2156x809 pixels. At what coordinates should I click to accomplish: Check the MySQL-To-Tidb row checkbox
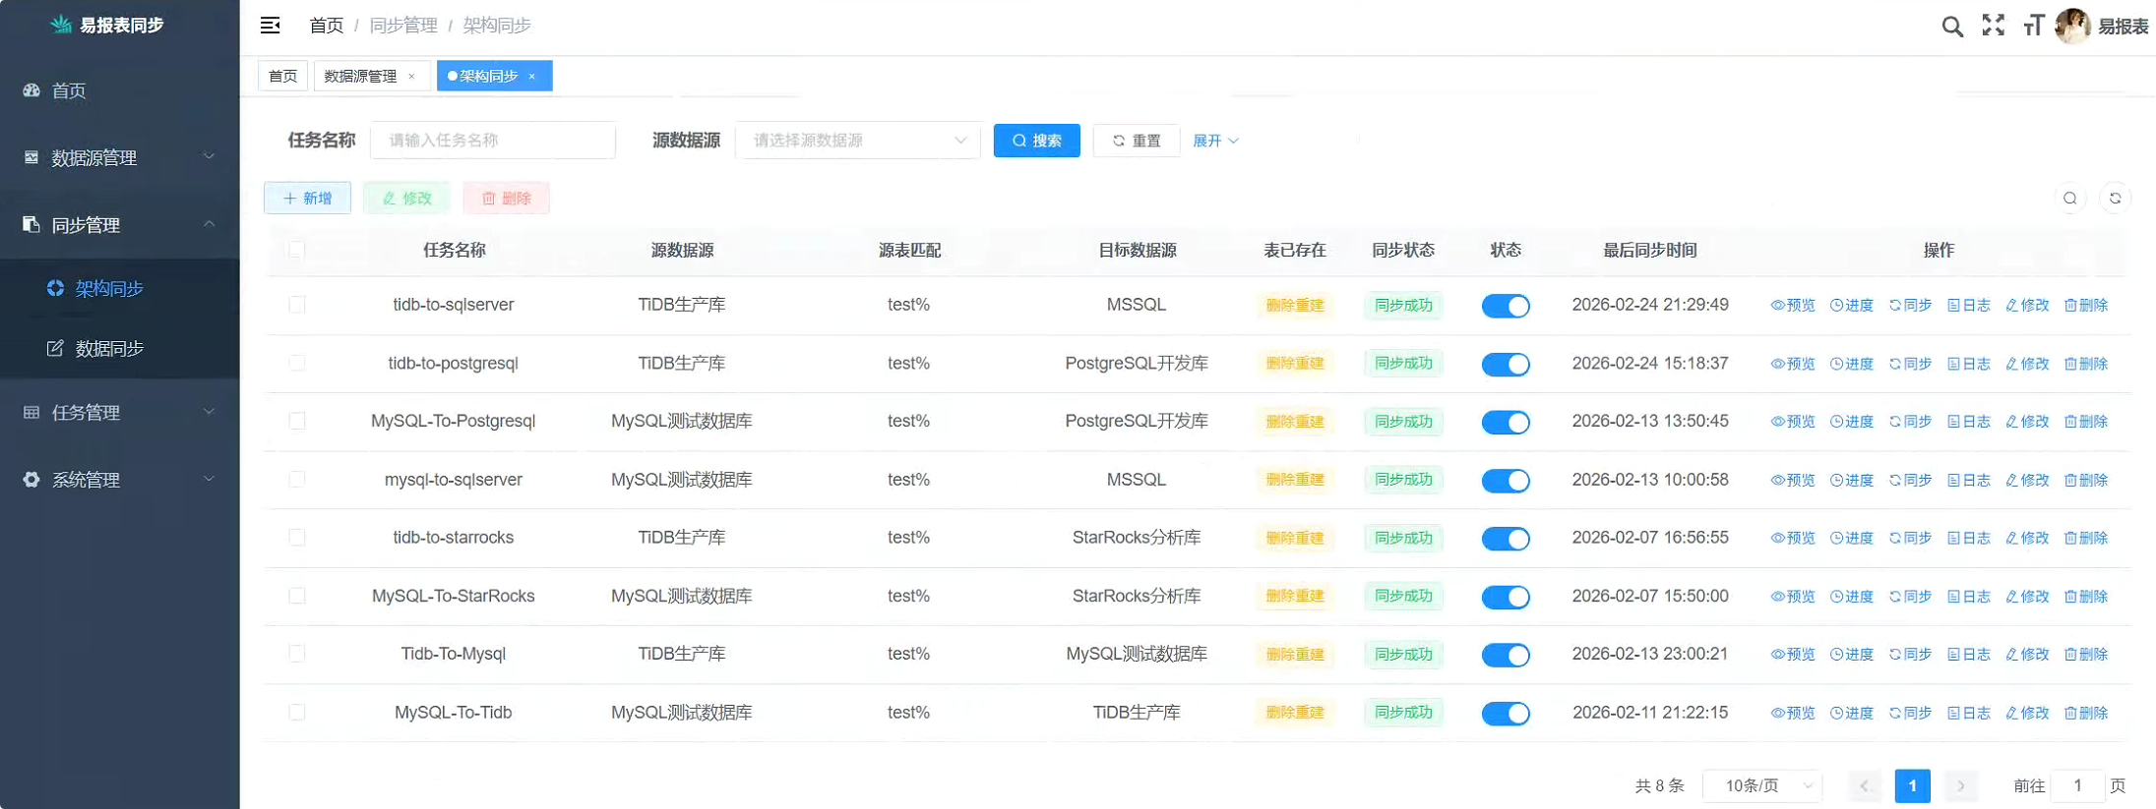296,712
